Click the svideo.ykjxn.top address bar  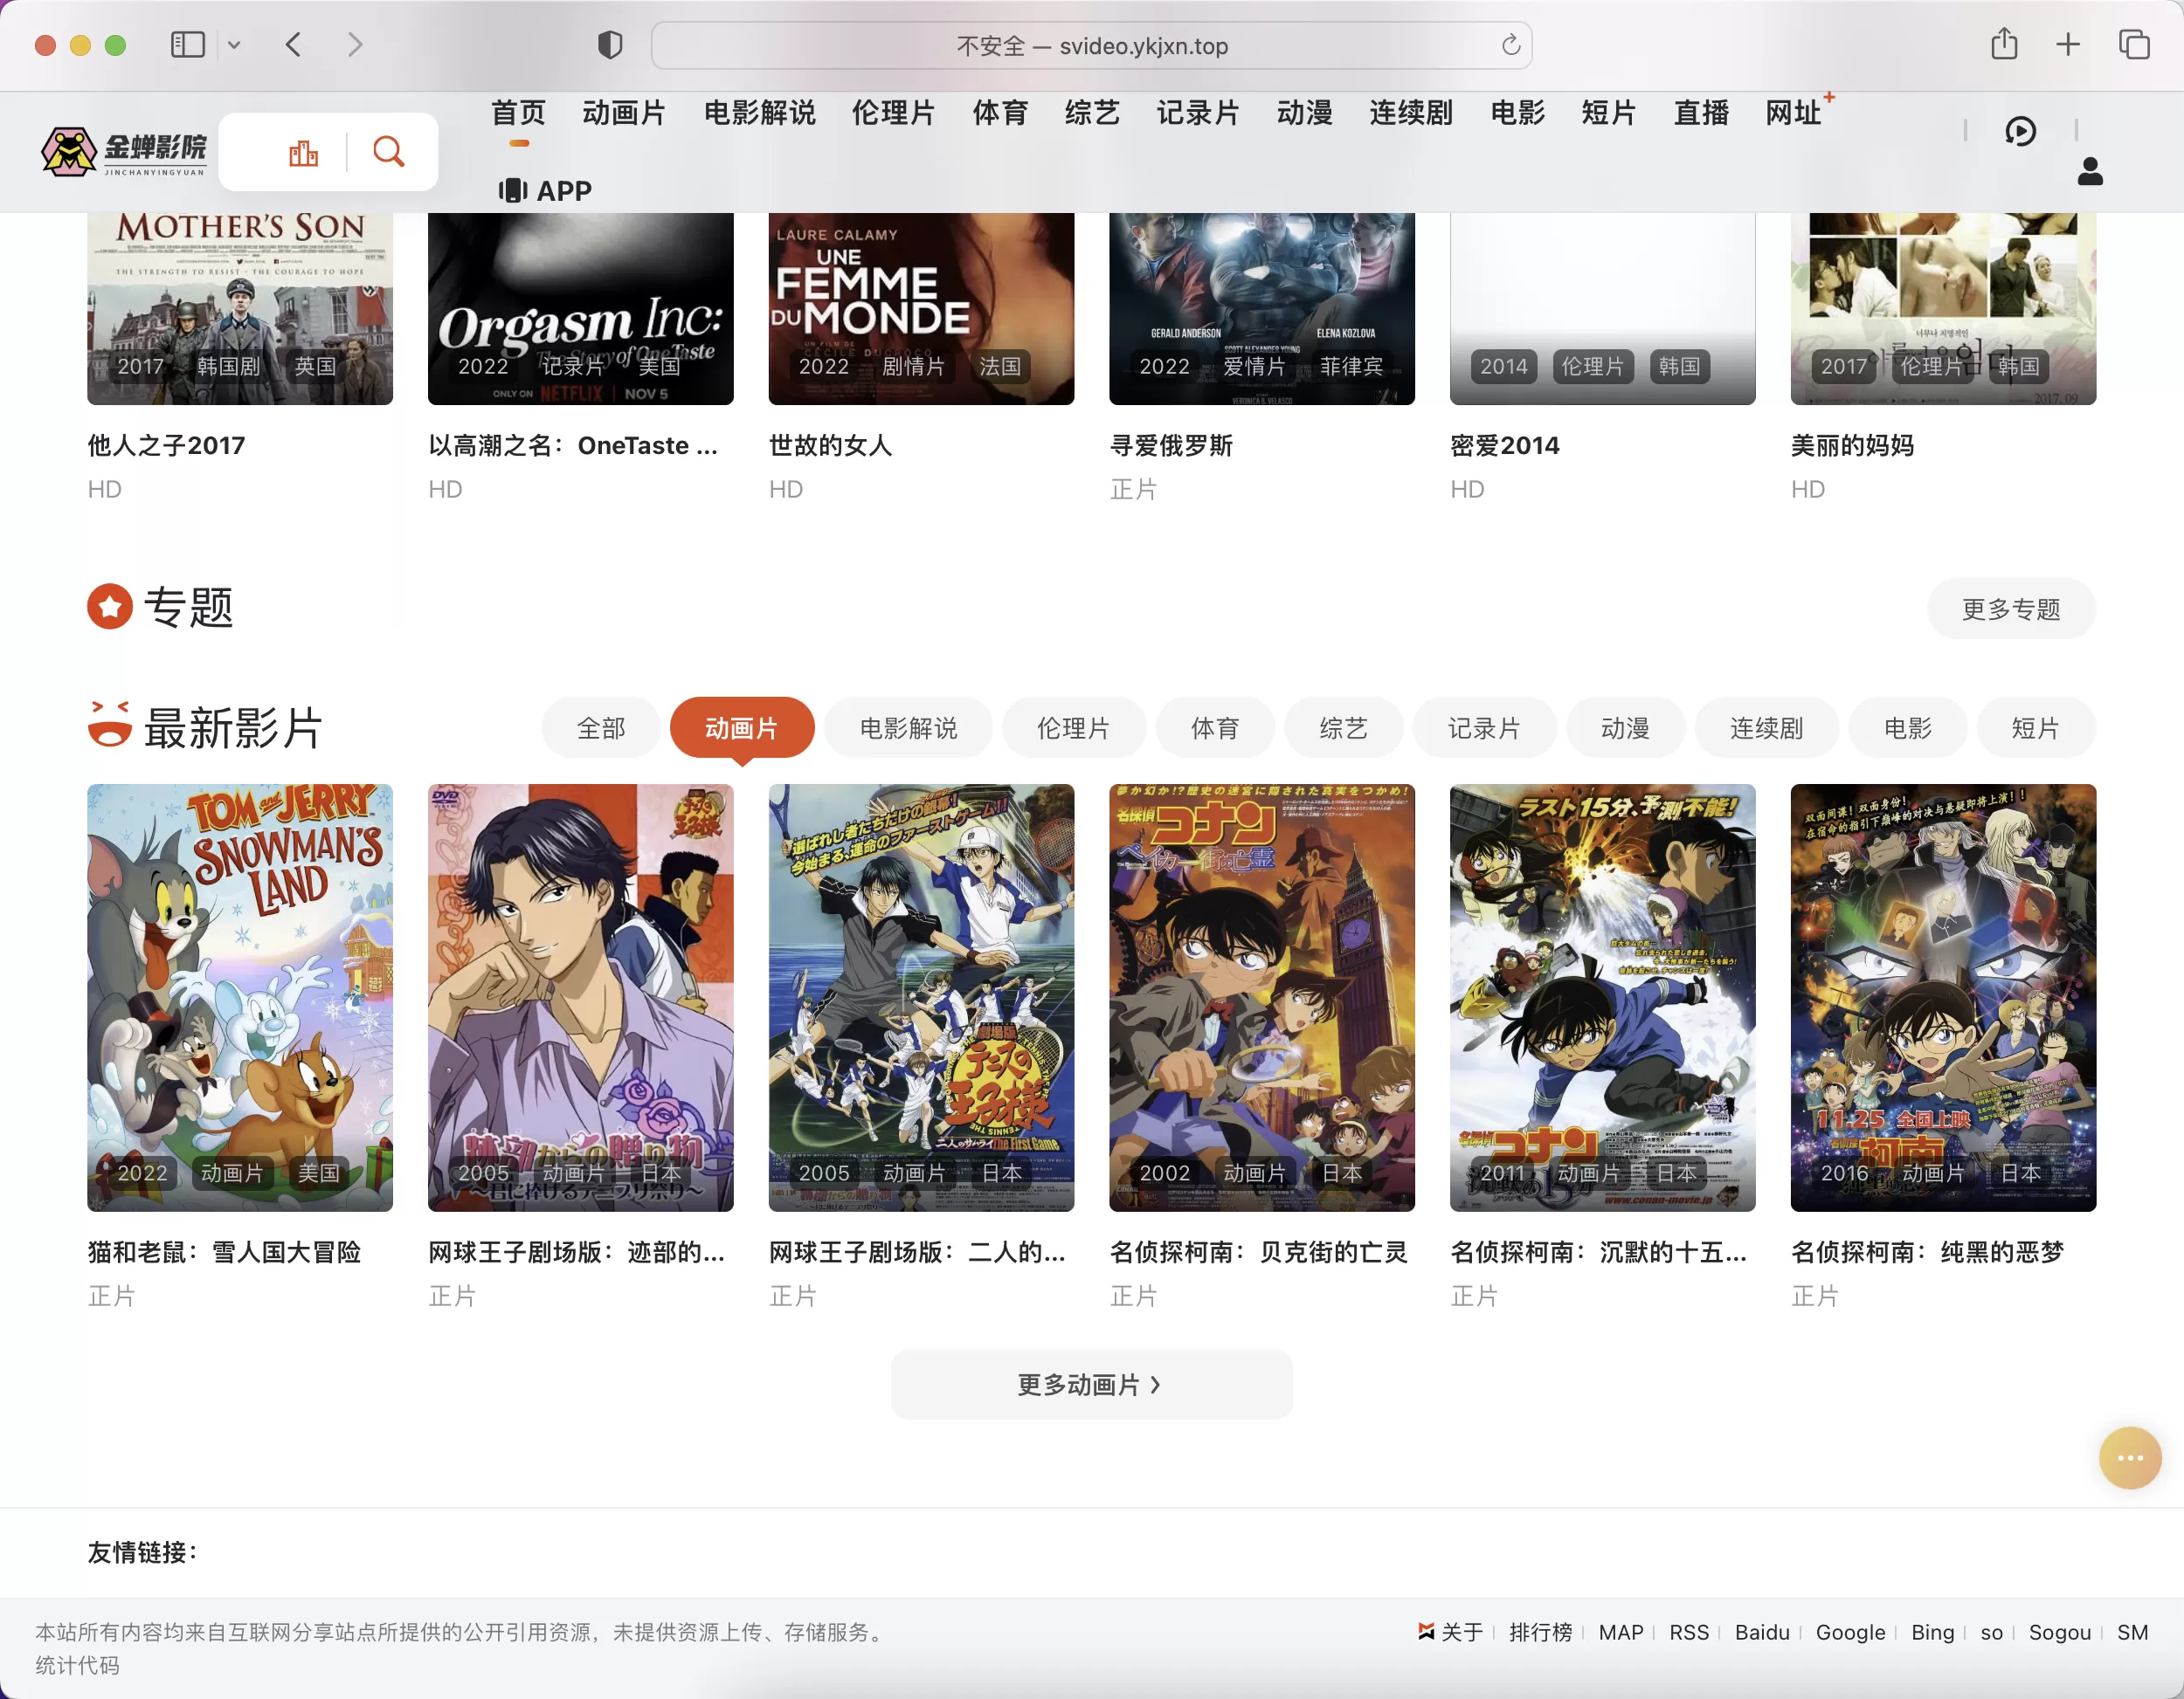pyautogui.click(x=1091, y=46)
